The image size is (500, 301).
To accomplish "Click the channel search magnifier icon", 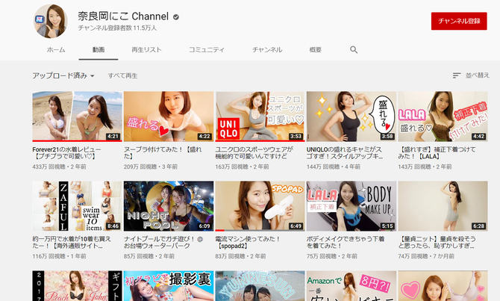I will 354,50.
